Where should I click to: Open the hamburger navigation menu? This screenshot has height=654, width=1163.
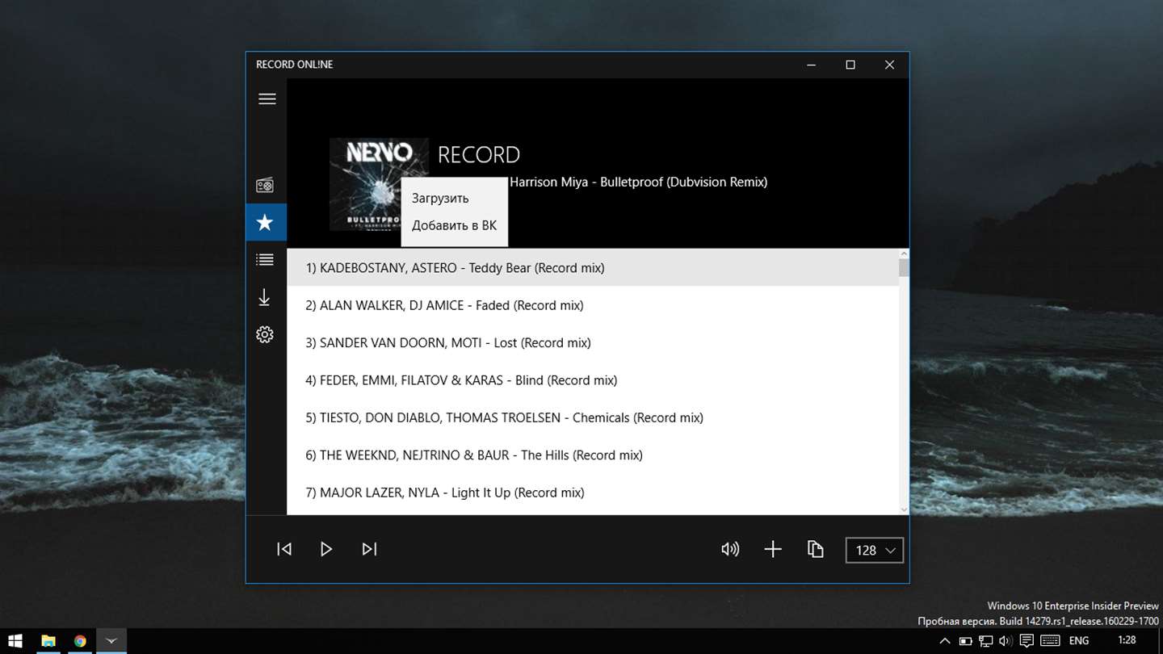(x=267, y=99)
